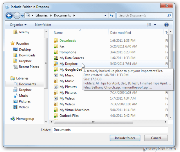Open the recent pages dropdown arrow

click(22, 16)
